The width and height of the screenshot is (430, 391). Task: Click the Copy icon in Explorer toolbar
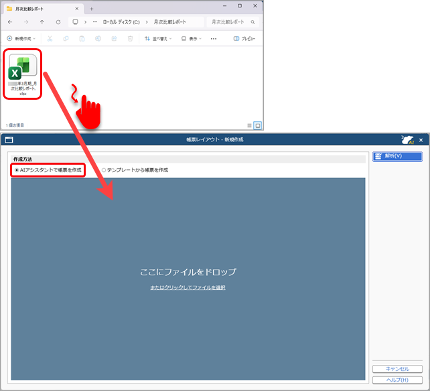[66, 39]
